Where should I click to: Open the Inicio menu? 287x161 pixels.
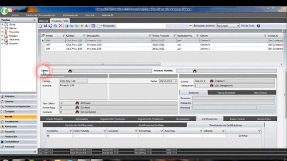pyautogui.click(x=15, y=15)
